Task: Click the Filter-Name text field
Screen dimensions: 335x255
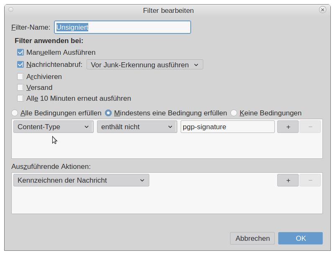Action: coord(123,28)
